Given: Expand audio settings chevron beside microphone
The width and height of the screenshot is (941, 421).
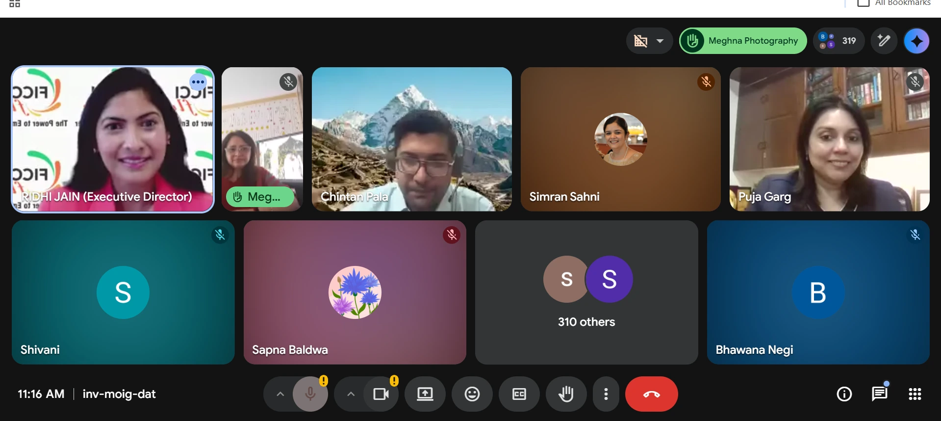Looking at the screenshot, I should [280, 394].
